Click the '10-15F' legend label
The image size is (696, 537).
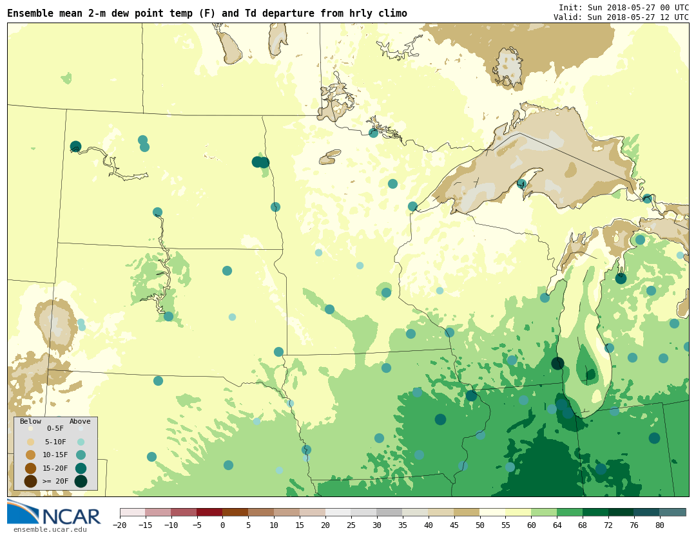[55, 455]
